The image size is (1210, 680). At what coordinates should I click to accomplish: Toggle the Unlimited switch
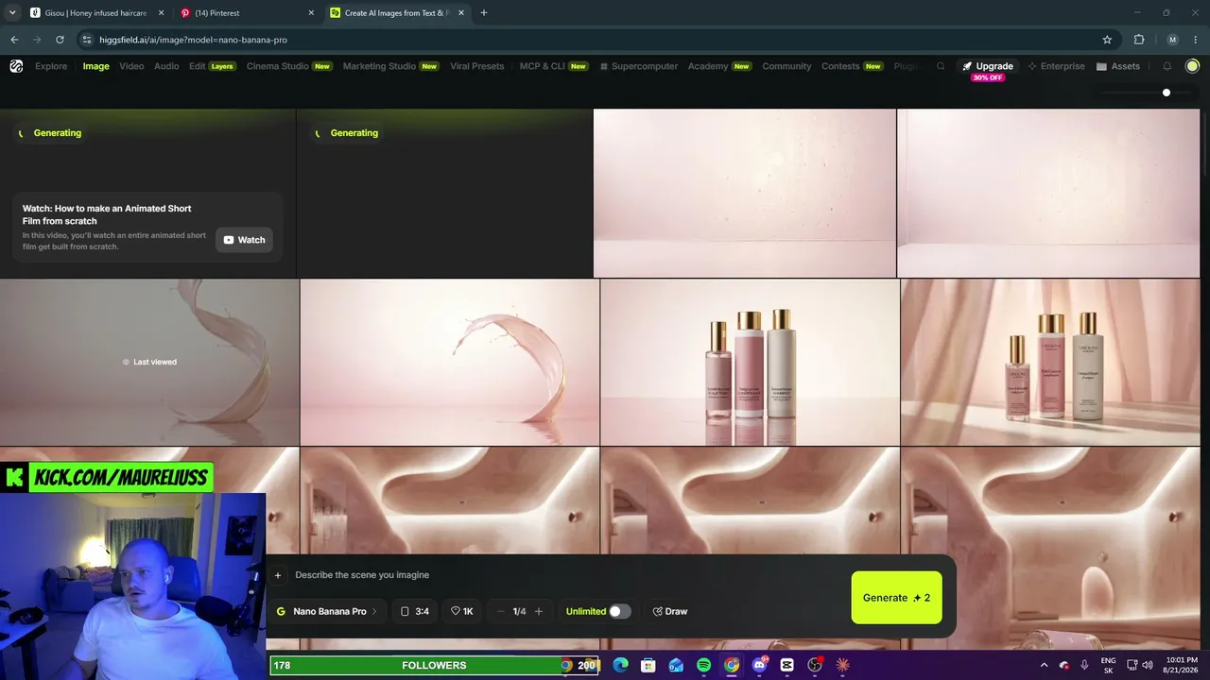(619, 611)
